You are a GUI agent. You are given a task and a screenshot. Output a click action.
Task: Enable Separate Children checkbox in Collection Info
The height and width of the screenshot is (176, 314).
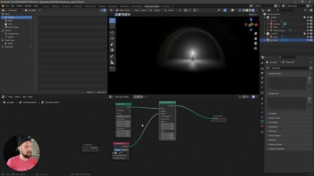coord(115,155)
